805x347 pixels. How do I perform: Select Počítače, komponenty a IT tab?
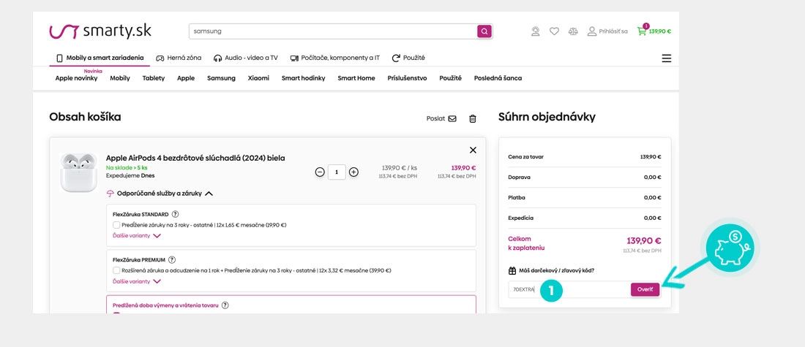(334, 58)
